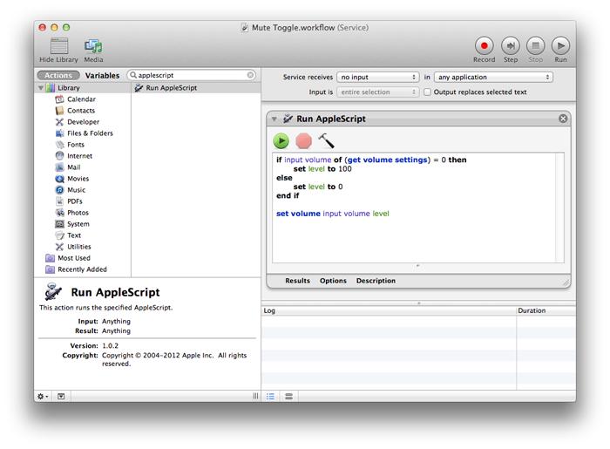The width and height of the screenshot is (610, 449).
Task: Remove the Run AppleScript action with X
Action: pos(563,119)
